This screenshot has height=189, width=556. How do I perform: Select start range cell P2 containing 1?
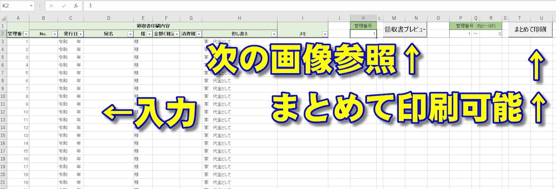(x=461, y=34)
